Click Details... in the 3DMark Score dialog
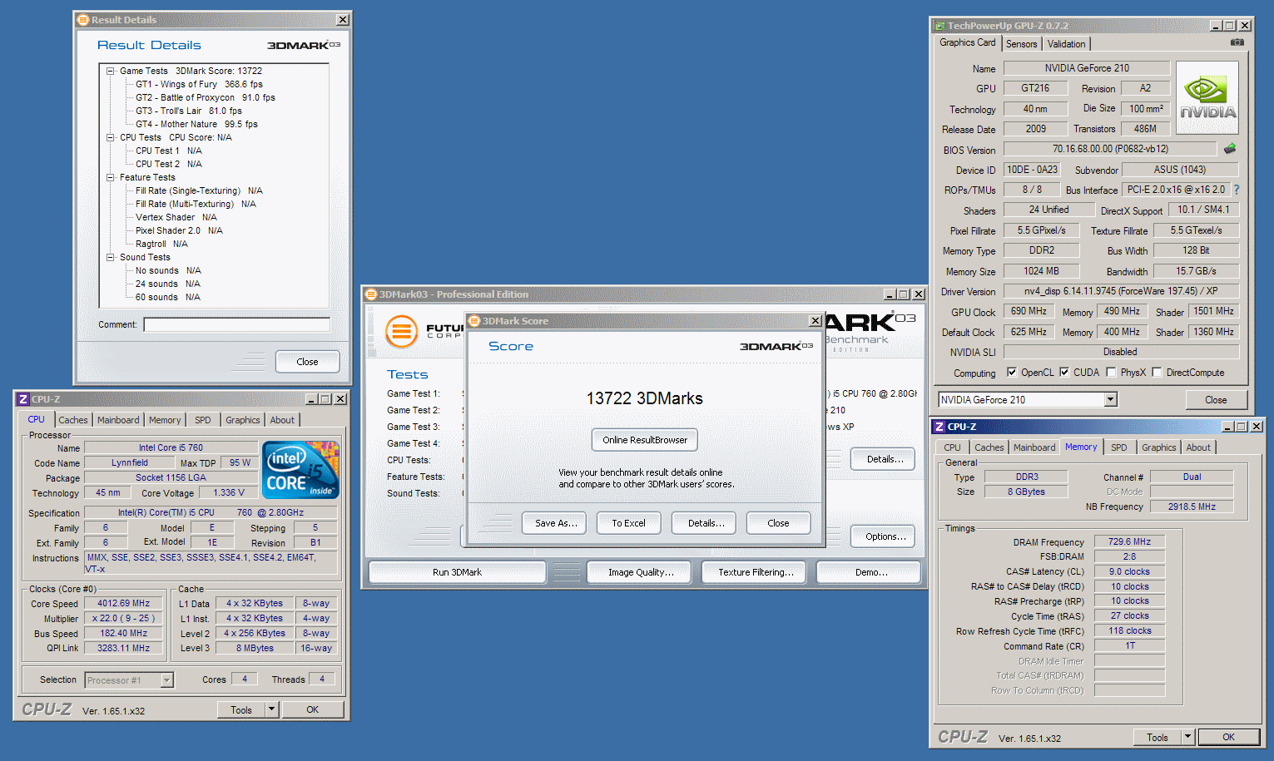Viewport: 1274px width, 761px height. coord(706,523)
